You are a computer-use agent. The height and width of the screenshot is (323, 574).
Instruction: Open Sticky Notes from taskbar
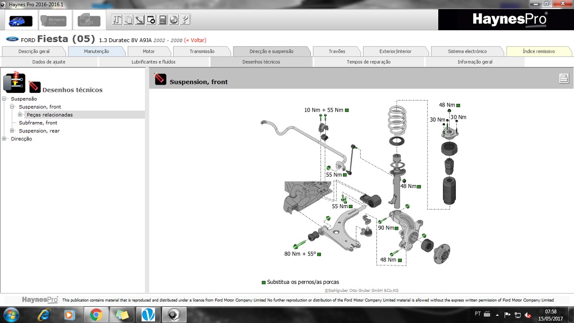click(x=122, y=315)
